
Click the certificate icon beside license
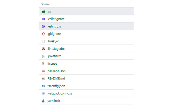(x=43, y=64)
